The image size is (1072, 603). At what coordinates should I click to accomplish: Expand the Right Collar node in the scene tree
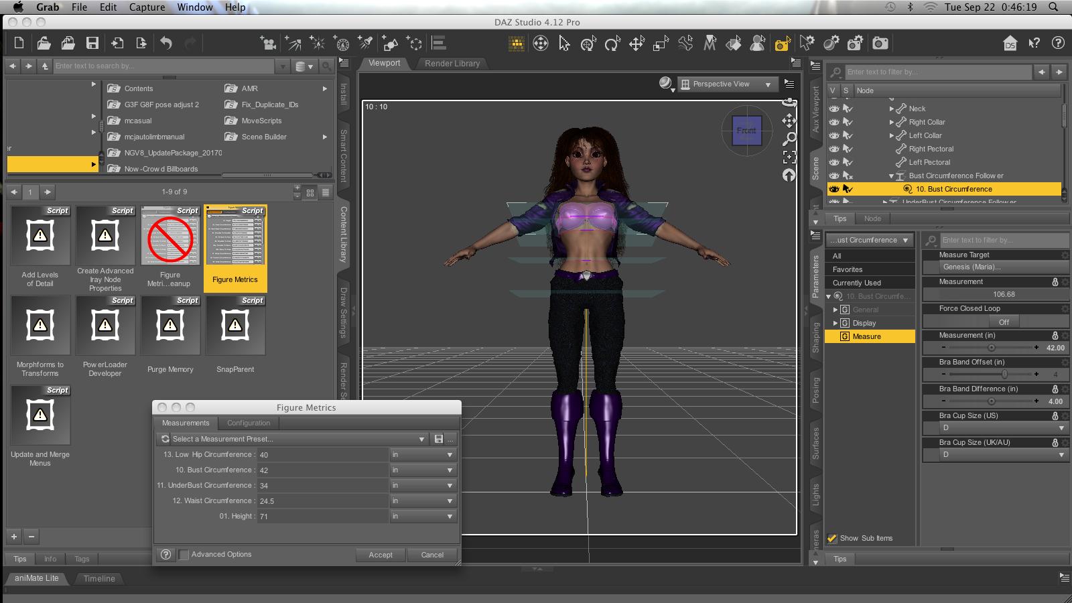892,122
